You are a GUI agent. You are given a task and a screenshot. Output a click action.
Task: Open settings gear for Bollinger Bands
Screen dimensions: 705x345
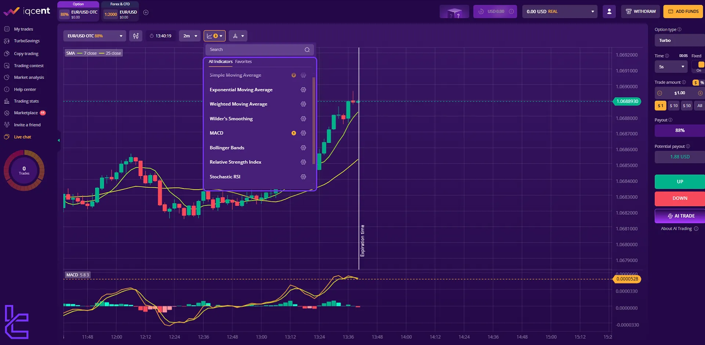point(303,148)
